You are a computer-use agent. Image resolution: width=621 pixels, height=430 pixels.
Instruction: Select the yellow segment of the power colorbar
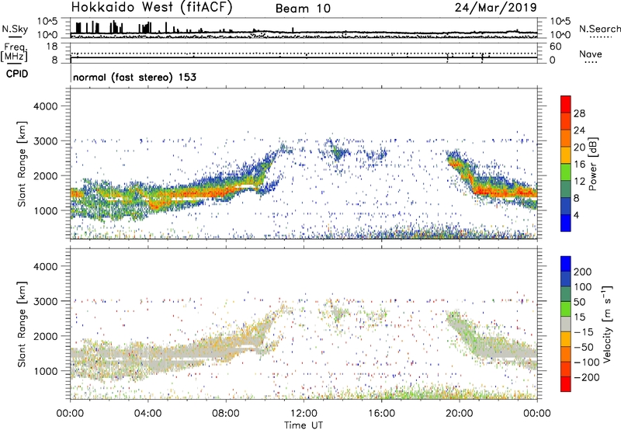coord(566,154)
